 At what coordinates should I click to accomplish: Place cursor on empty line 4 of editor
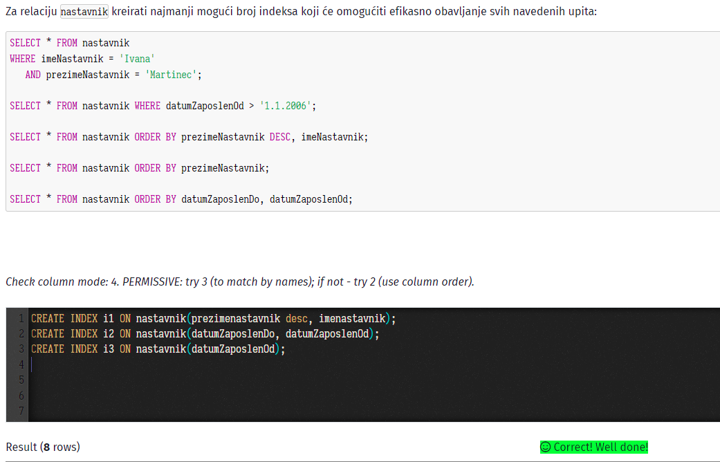click(x=367, y=364)
